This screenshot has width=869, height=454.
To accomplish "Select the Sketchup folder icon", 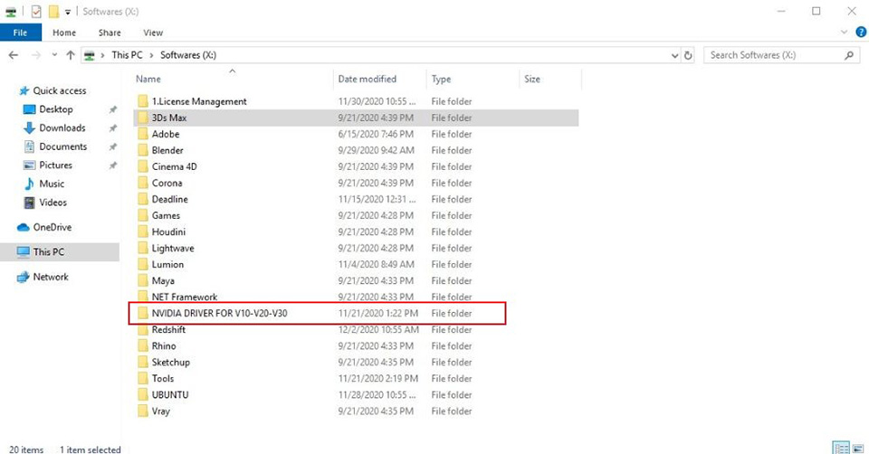I will pos(143,362).
